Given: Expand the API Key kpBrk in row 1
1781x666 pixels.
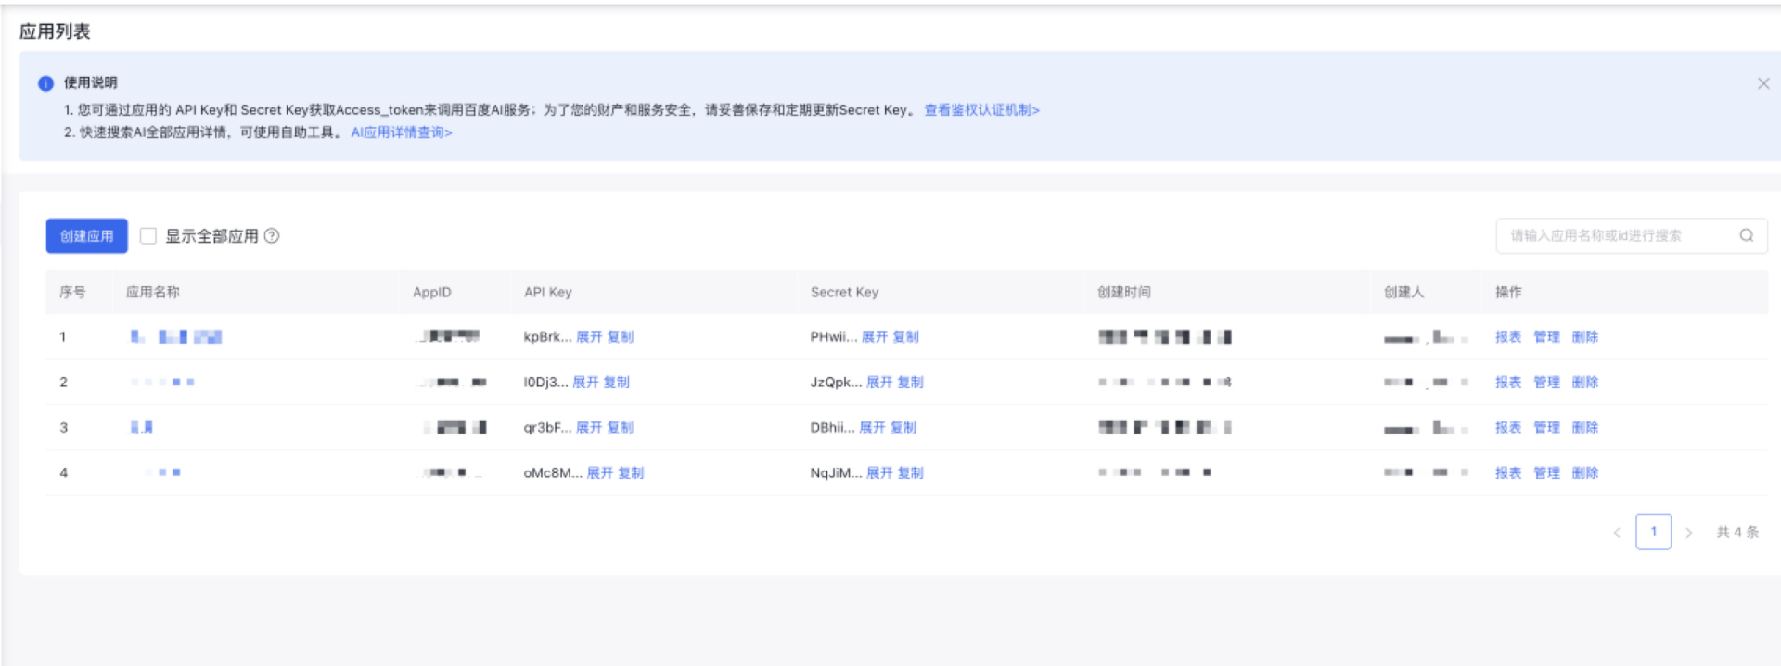Looking at the screenshot, I should click(589, 337).
